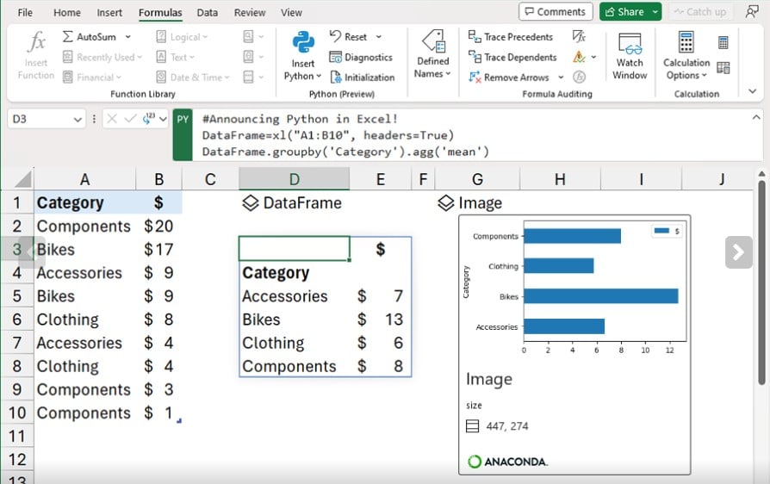The width and height of the screenshot is (770, 484).
Task: Click the Reset Python runtime button
Action: pos(348,37)
